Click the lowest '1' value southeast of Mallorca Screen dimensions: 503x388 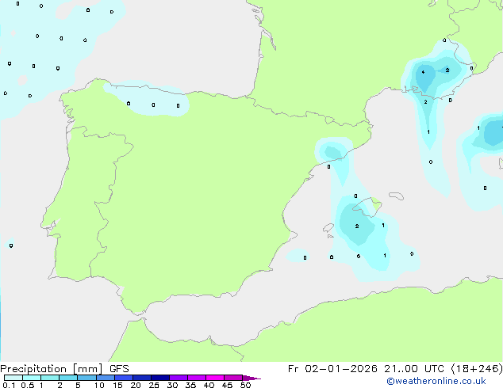pyautogui.click(x=385, y=255)
